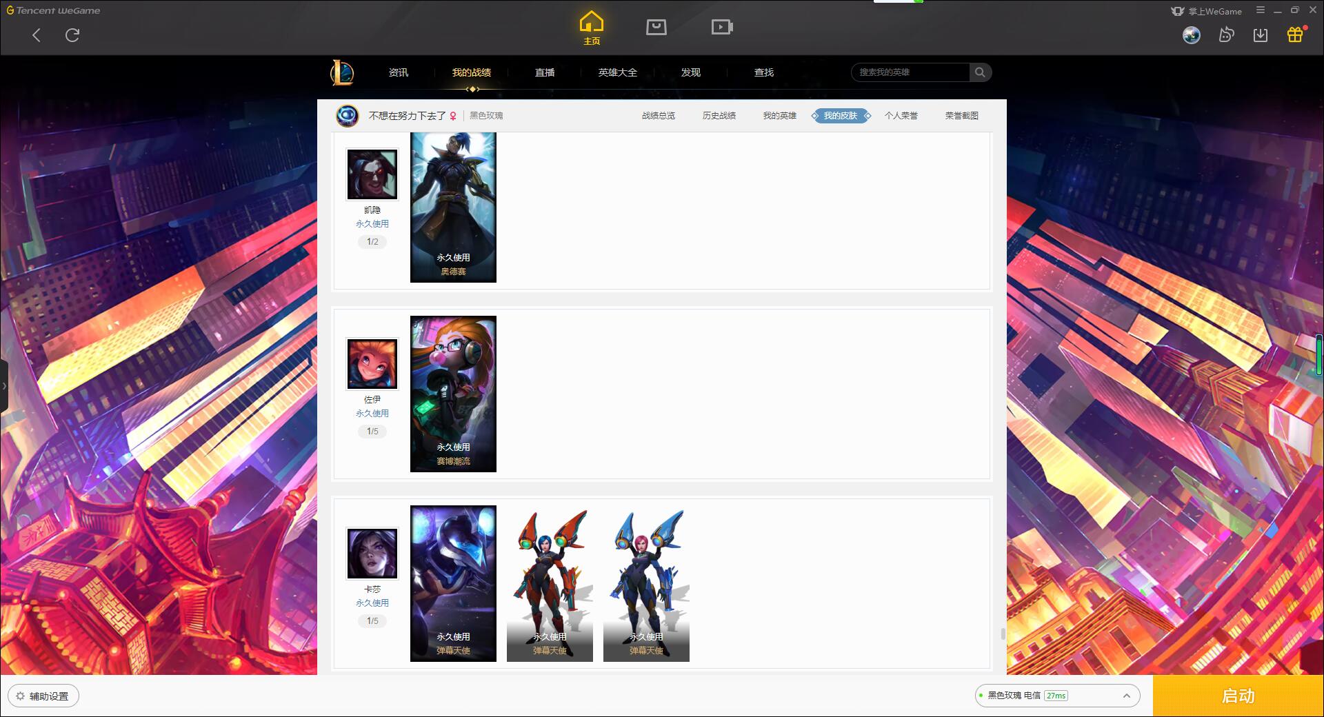This screenshot has width=1324, height=717.
Task: Click the user avatar globe icon
Action: point(1192,35)
